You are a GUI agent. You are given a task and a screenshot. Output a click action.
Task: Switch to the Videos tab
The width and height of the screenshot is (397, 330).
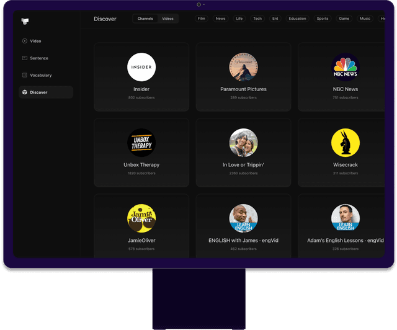click(167, 19)
